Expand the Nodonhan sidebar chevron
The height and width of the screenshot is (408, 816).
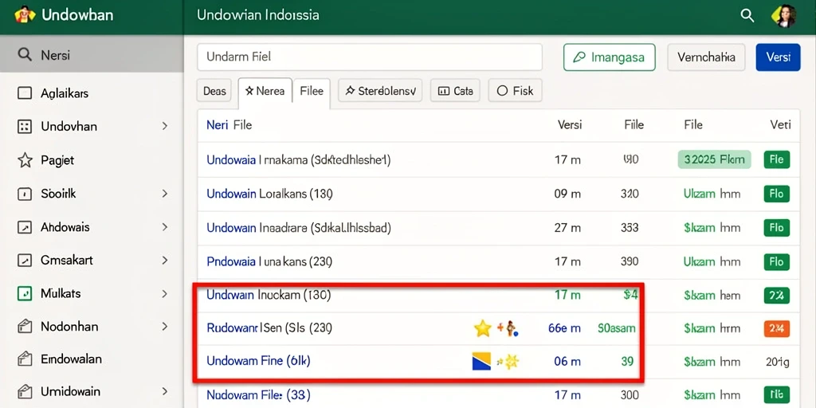point(164,327)
